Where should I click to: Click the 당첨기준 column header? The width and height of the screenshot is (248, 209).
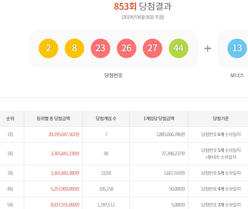tap(221, 118)
